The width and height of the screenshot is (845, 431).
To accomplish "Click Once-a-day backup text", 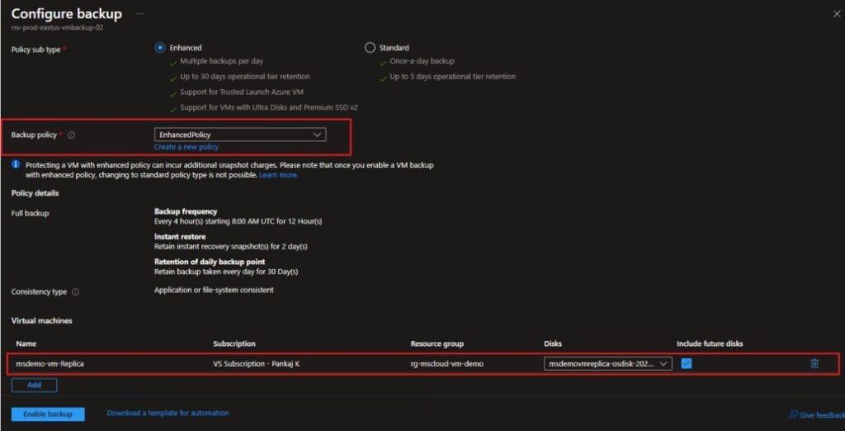I will pos(422,61).
